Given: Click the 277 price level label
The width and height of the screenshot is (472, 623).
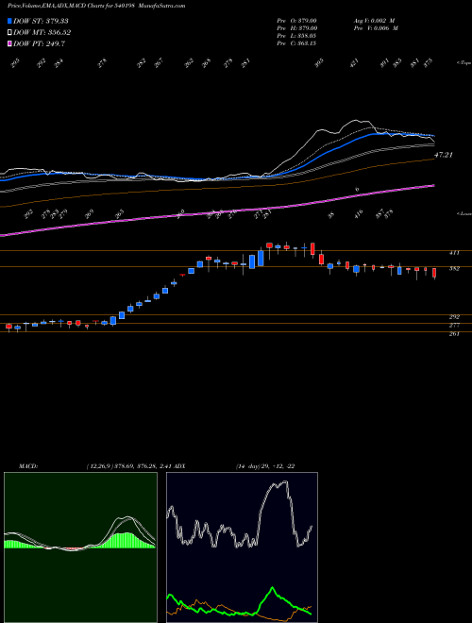Looking at the screenshot, I should [454, 326].
